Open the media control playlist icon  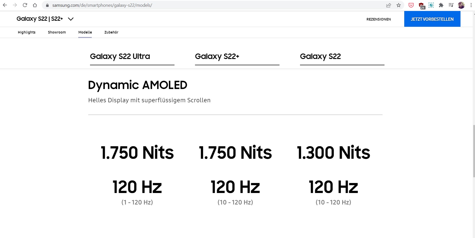(451, 5)
